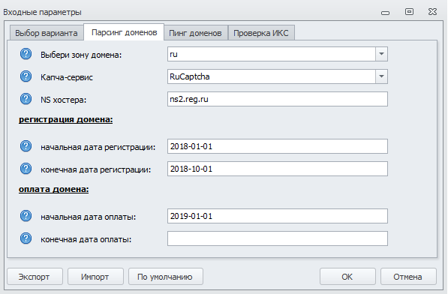
Task: Click the Капча-сервис label
Action: [67, 77]
